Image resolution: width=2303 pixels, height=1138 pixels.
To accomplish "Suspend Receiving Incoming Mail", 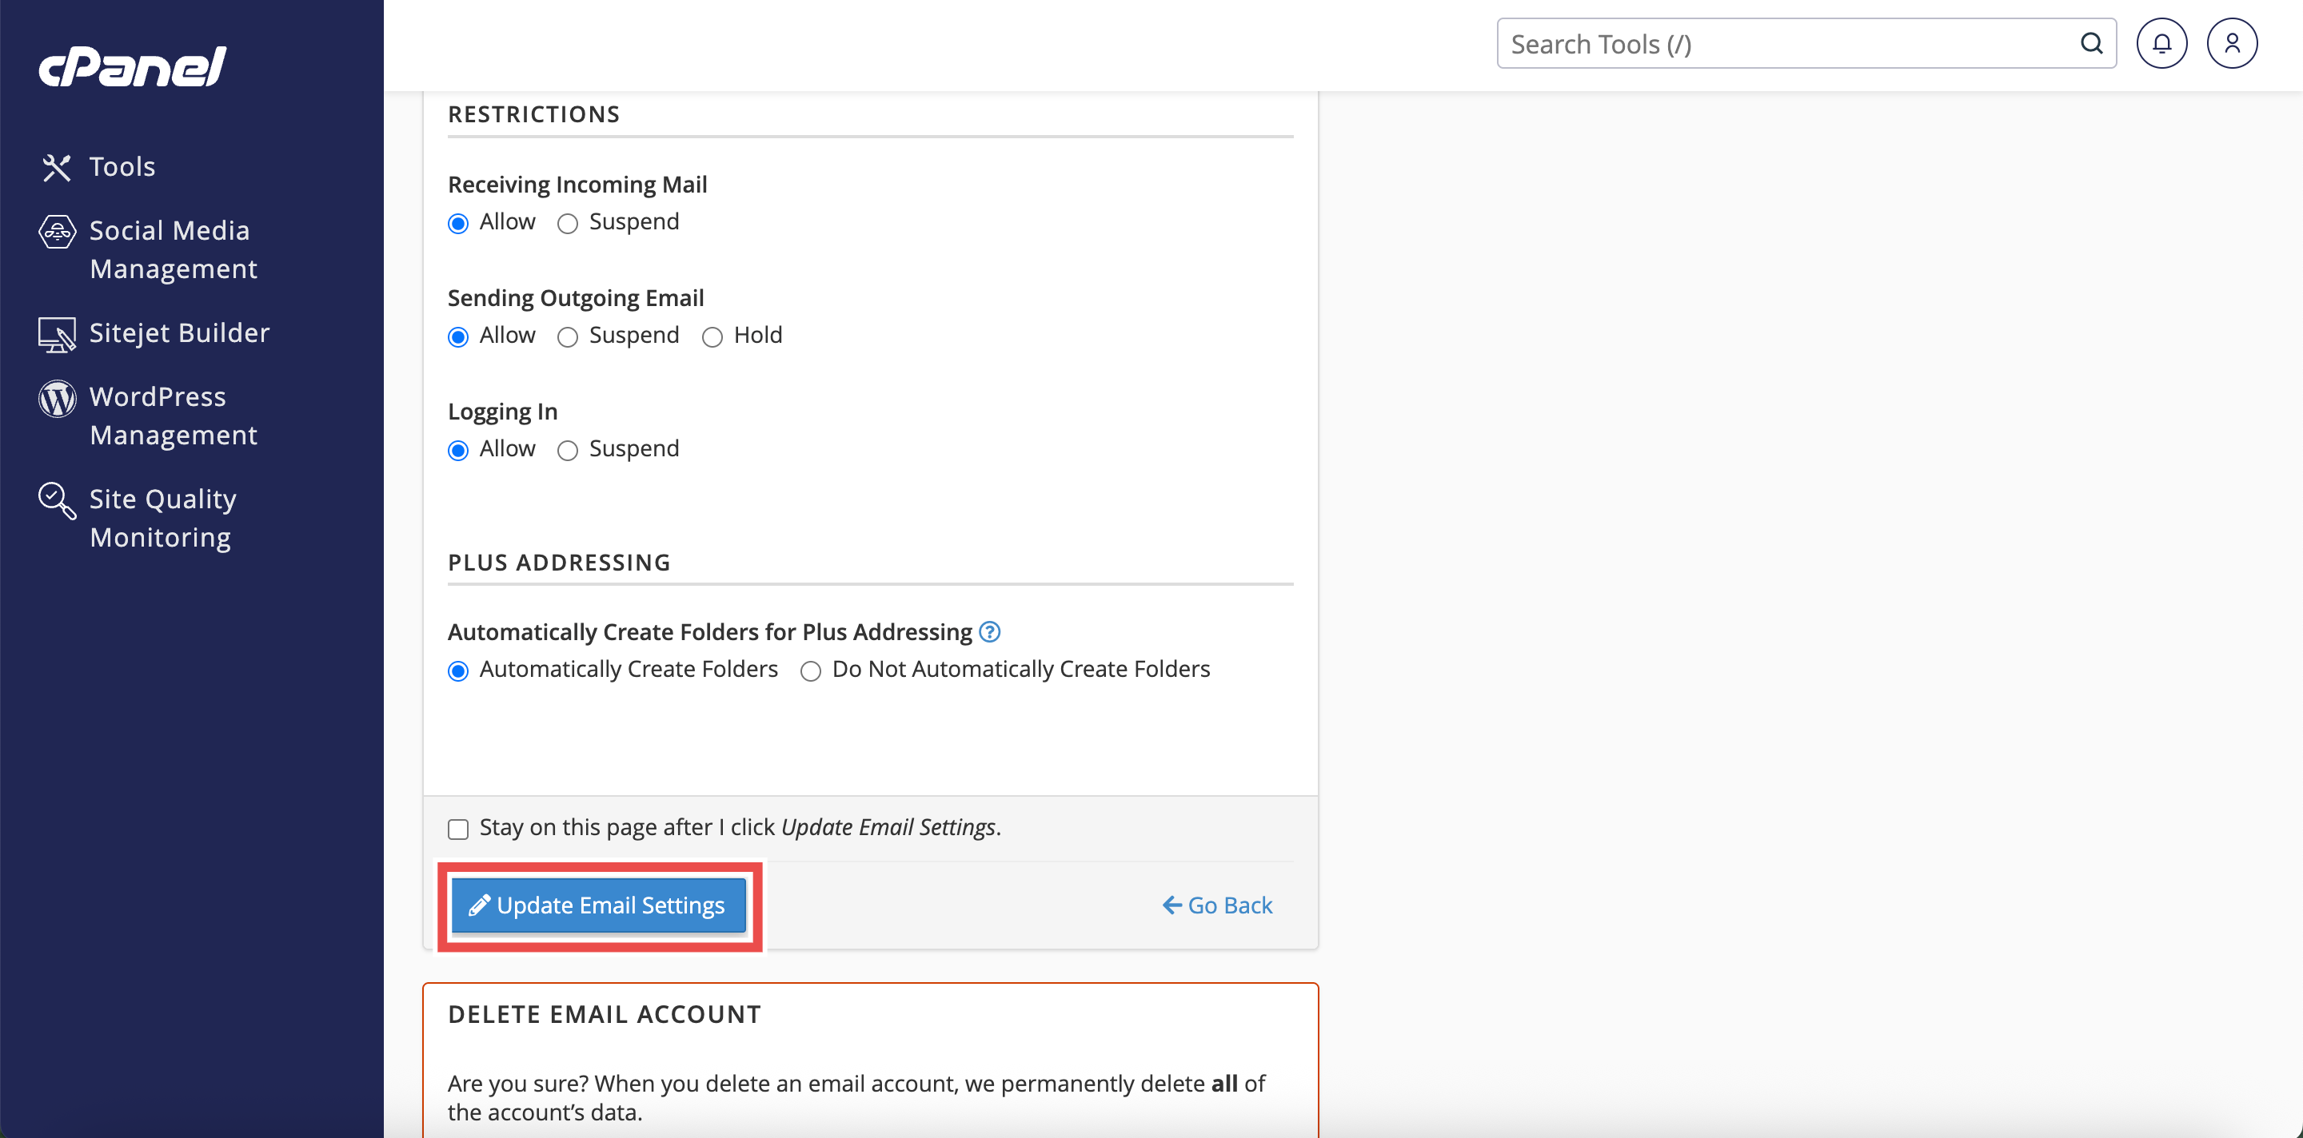I will pos(568,223).
